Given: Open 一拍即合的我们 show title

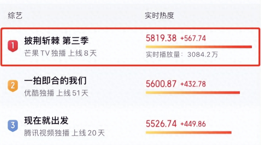Looking at the screenshot, I should 55,81.
